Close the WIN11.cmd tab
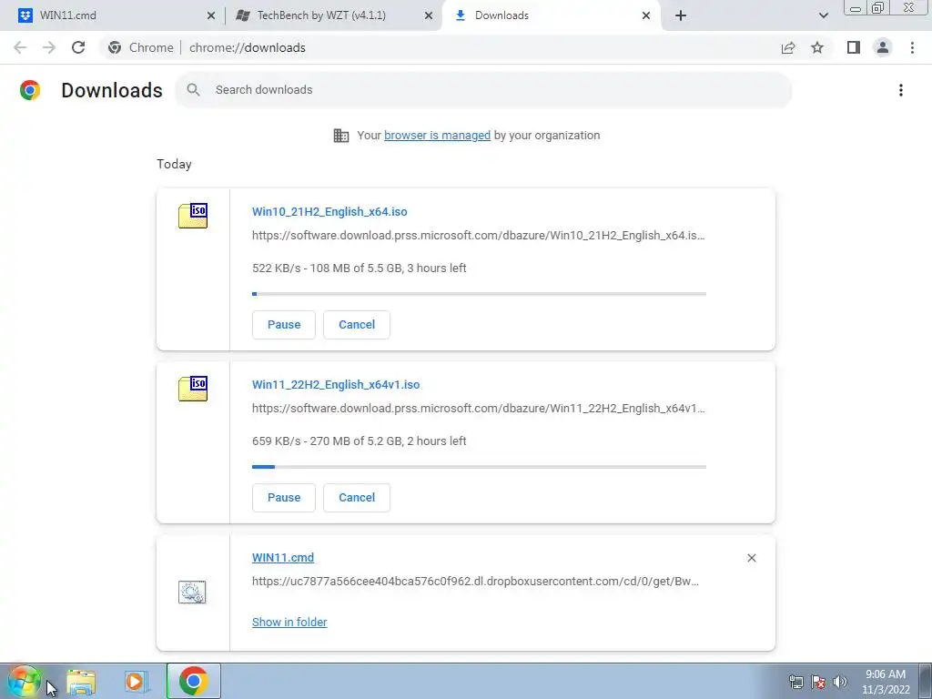This screenshot has width=932, height=699. (x=211, y=15)
